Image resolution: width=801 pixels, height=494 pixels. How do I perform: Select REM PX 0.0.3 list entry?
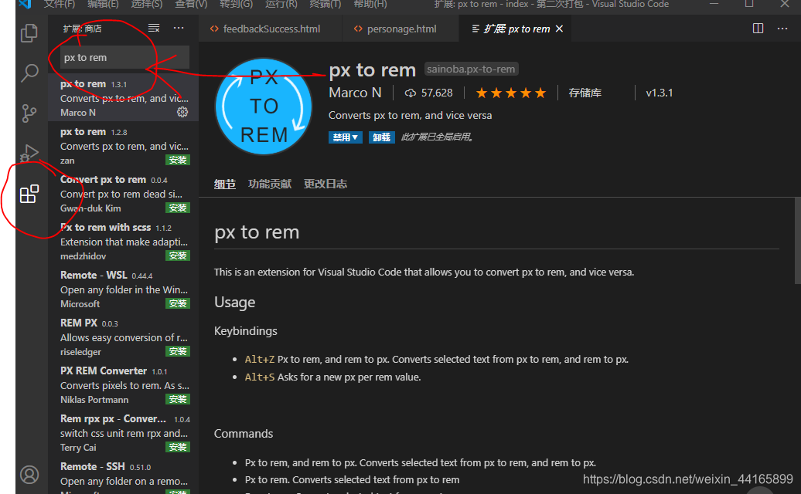coord(124,337)
